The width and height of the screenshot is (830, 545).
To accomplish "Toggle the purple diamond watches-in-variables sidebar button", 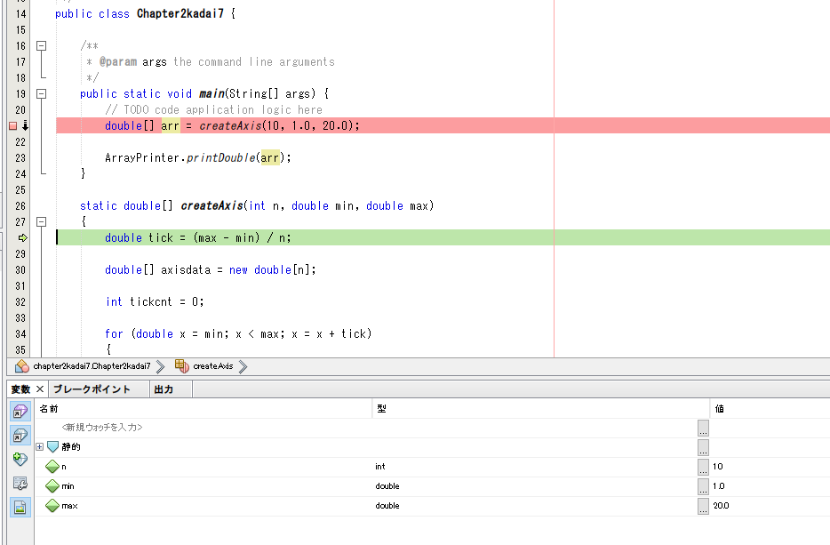I will (x=20, y=412).
